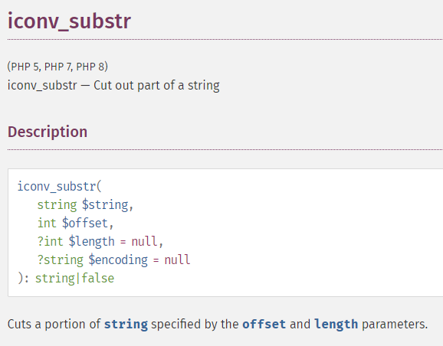Click the $length parameter in the signature
The image size is (443, 346).
[91, 242]
